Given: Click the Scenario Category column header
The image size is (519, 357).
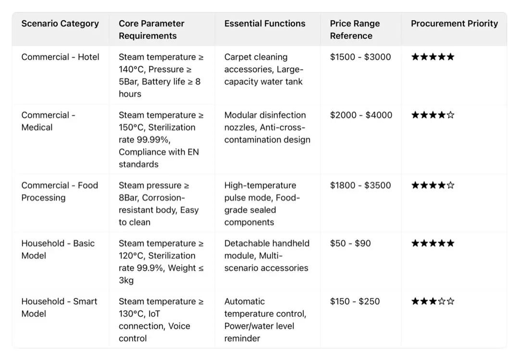Looking at the screenshot, I should coord(60,24).
